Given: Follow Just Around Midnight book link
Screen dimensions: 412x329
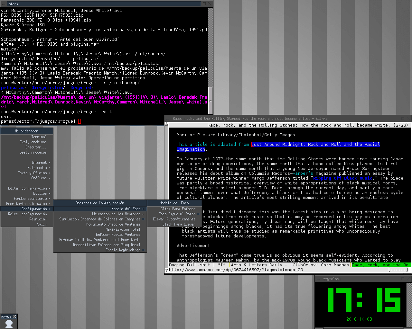Looking at the screenshot, I should (316, 145).
